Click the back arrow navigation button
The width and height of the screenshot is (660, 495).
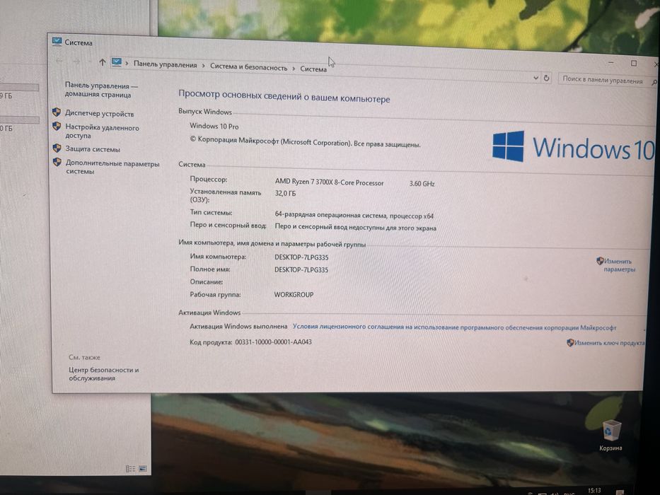click(x=59, y=62)
